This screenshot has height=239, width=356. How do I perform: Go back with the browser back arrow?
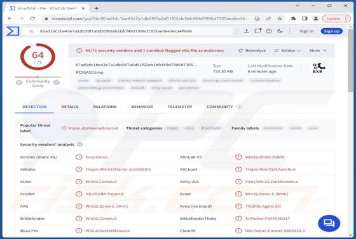tap(10, 18)
